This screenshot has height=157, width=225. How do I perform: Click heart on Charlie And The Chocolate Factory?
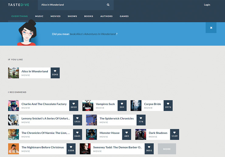click(x=74, y=104)
